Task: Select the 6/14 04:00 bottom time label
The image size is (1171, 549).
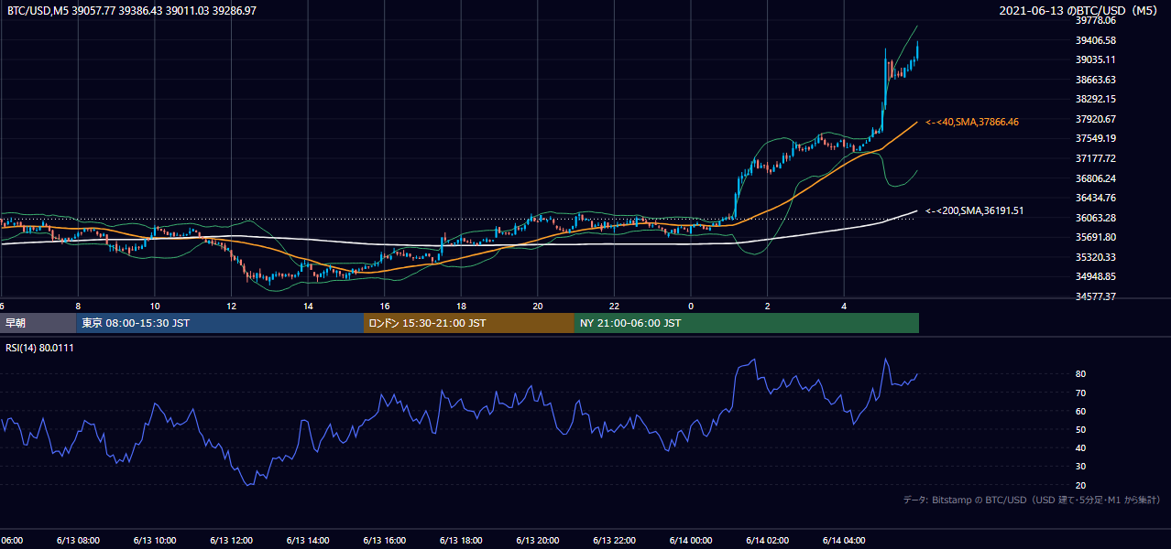Action: (x=844, y=541)
